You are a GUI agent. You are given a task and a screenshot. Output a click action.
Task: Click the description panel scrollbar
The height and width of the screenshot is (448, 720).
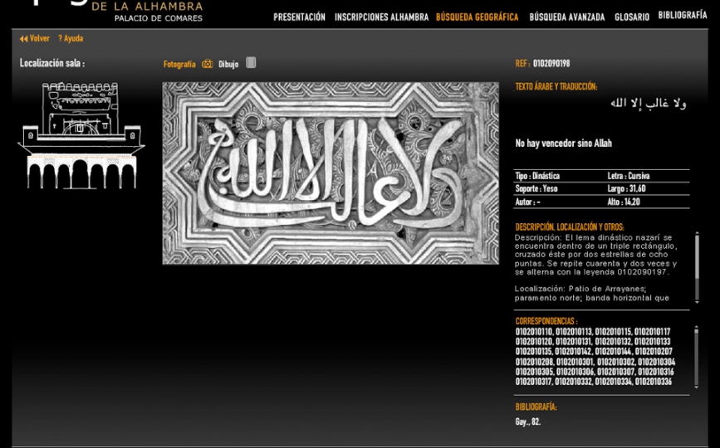(697, 267)
